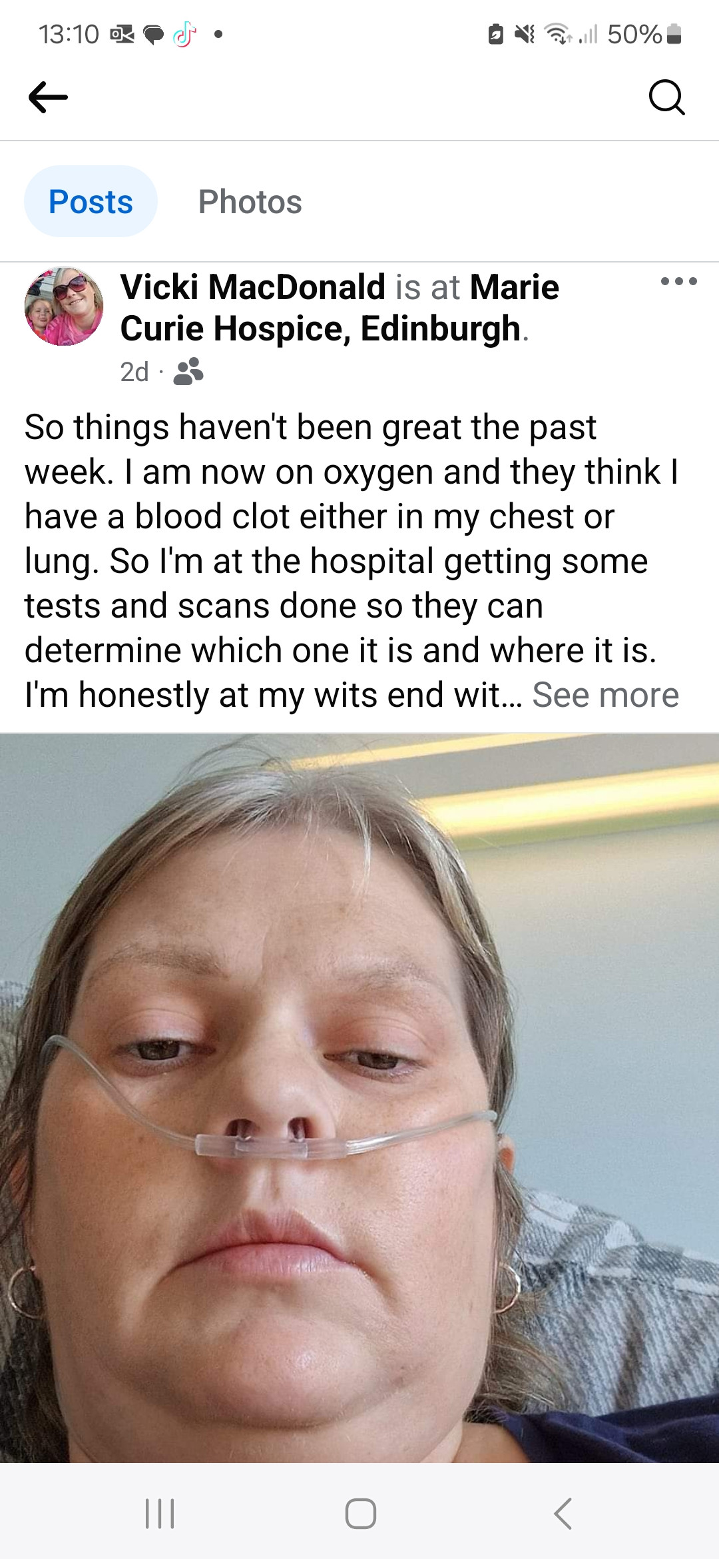Tap the muted sound status icon
This screenshot has width=719, height=1559.
point(525,33)
